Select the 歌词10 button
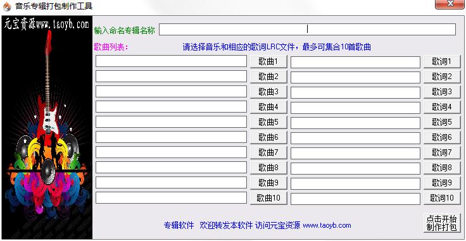 442,198
